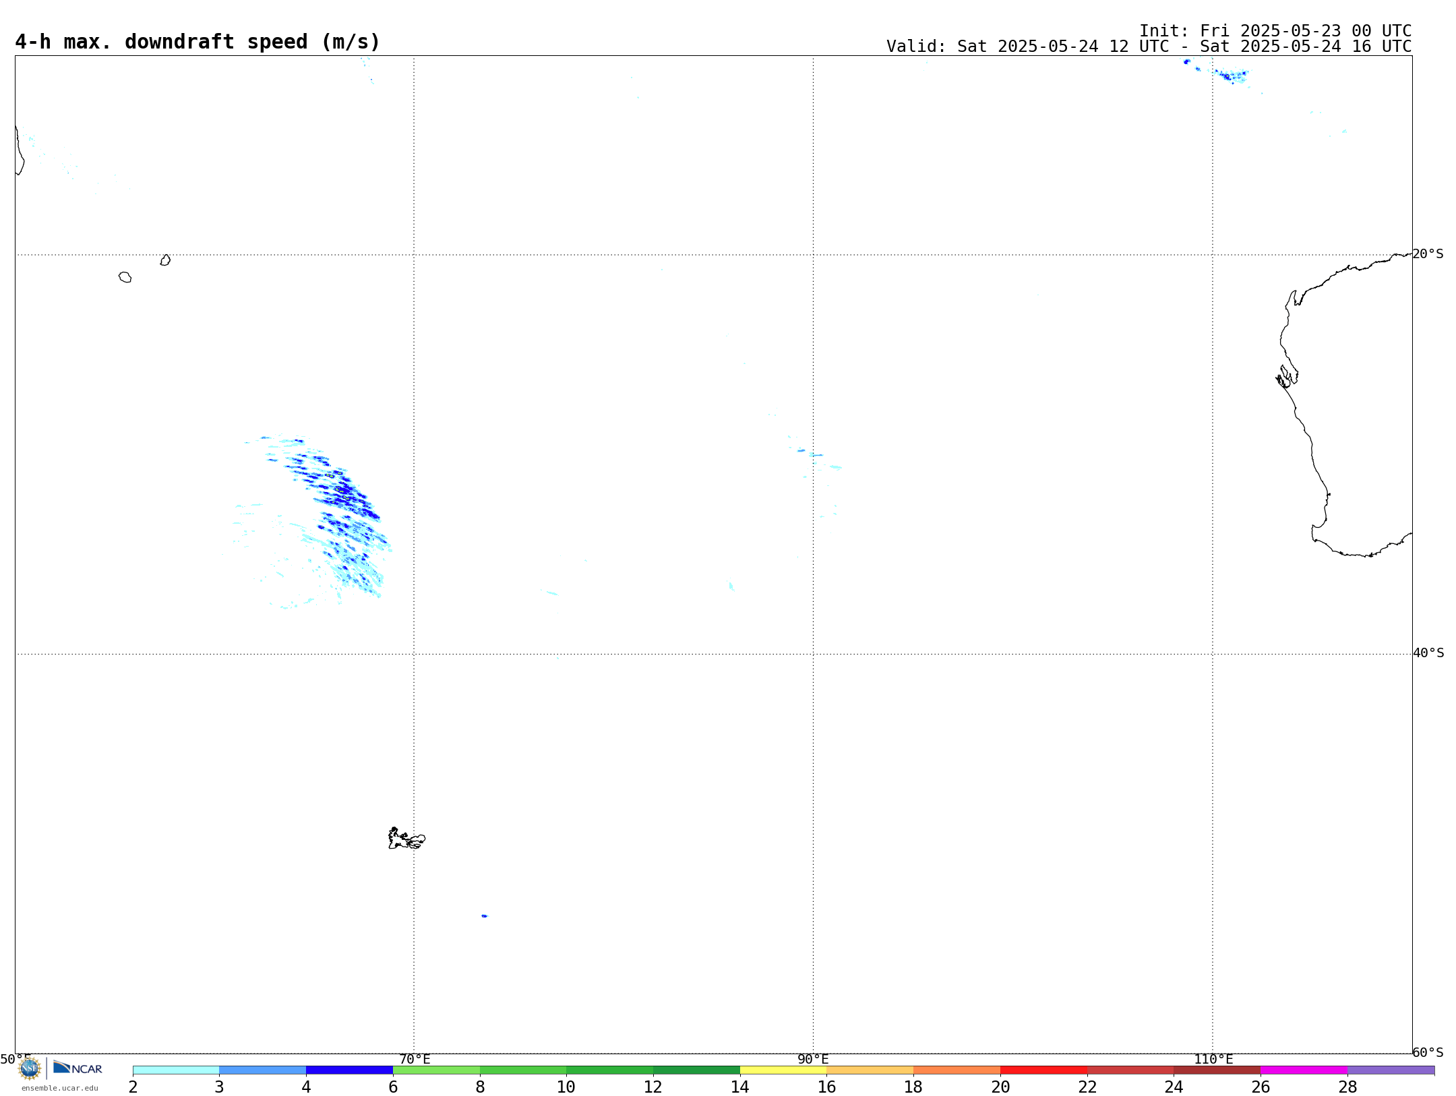The image size is (1456, 1096).
Task: Click the colorbar tick label '8'
Action: [480, 1087]
